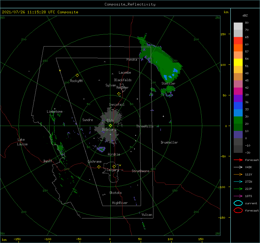The height and width of the screenshot is (243, 260).
Task: Click the white plus marker north of Drumheller
Action: [163, 116]
